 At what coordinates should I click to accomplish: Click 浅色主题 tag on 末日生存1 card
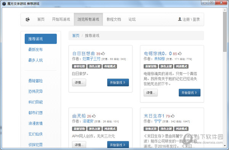tap(166, 129)
